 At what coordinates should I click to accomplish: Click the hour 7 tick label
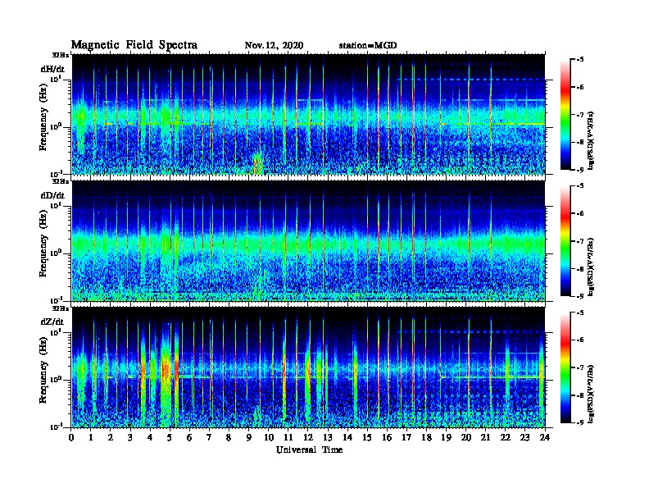click(x=210, y=438)
